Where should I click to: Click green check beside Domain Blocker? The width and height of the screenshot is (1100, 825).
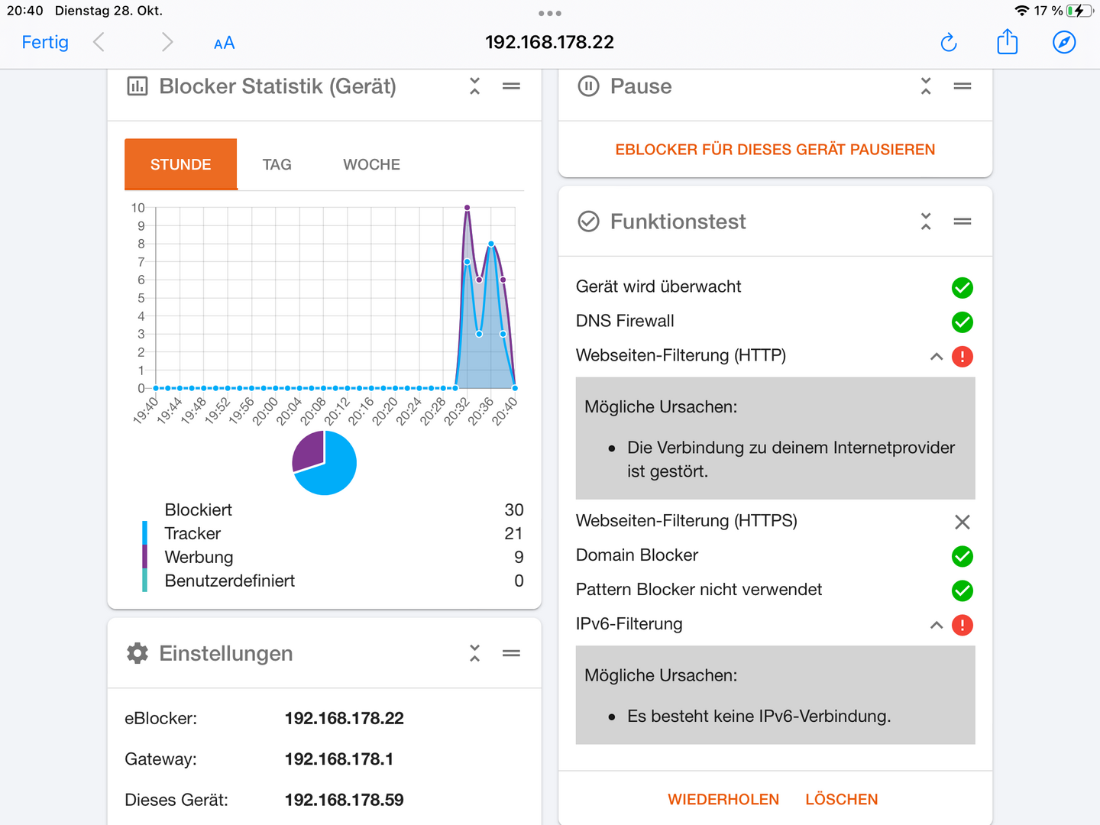(962, 556)
